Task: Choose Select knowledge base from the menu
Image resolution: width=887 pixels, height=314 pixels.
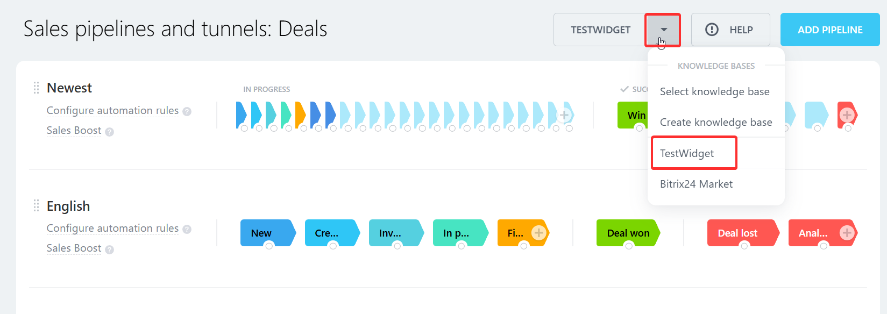Action: [x=714, y=91]
